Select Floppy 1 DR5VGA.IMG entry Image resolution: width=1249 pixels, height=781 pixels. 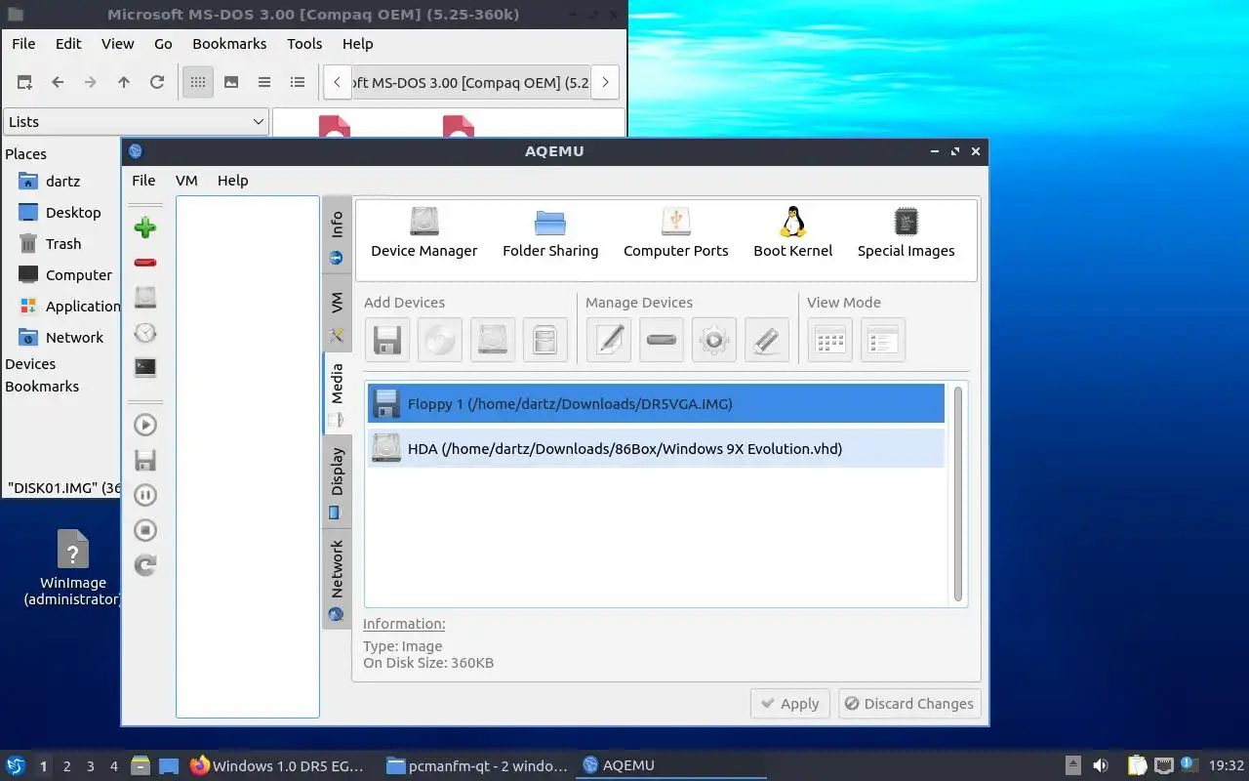(656, 403)
